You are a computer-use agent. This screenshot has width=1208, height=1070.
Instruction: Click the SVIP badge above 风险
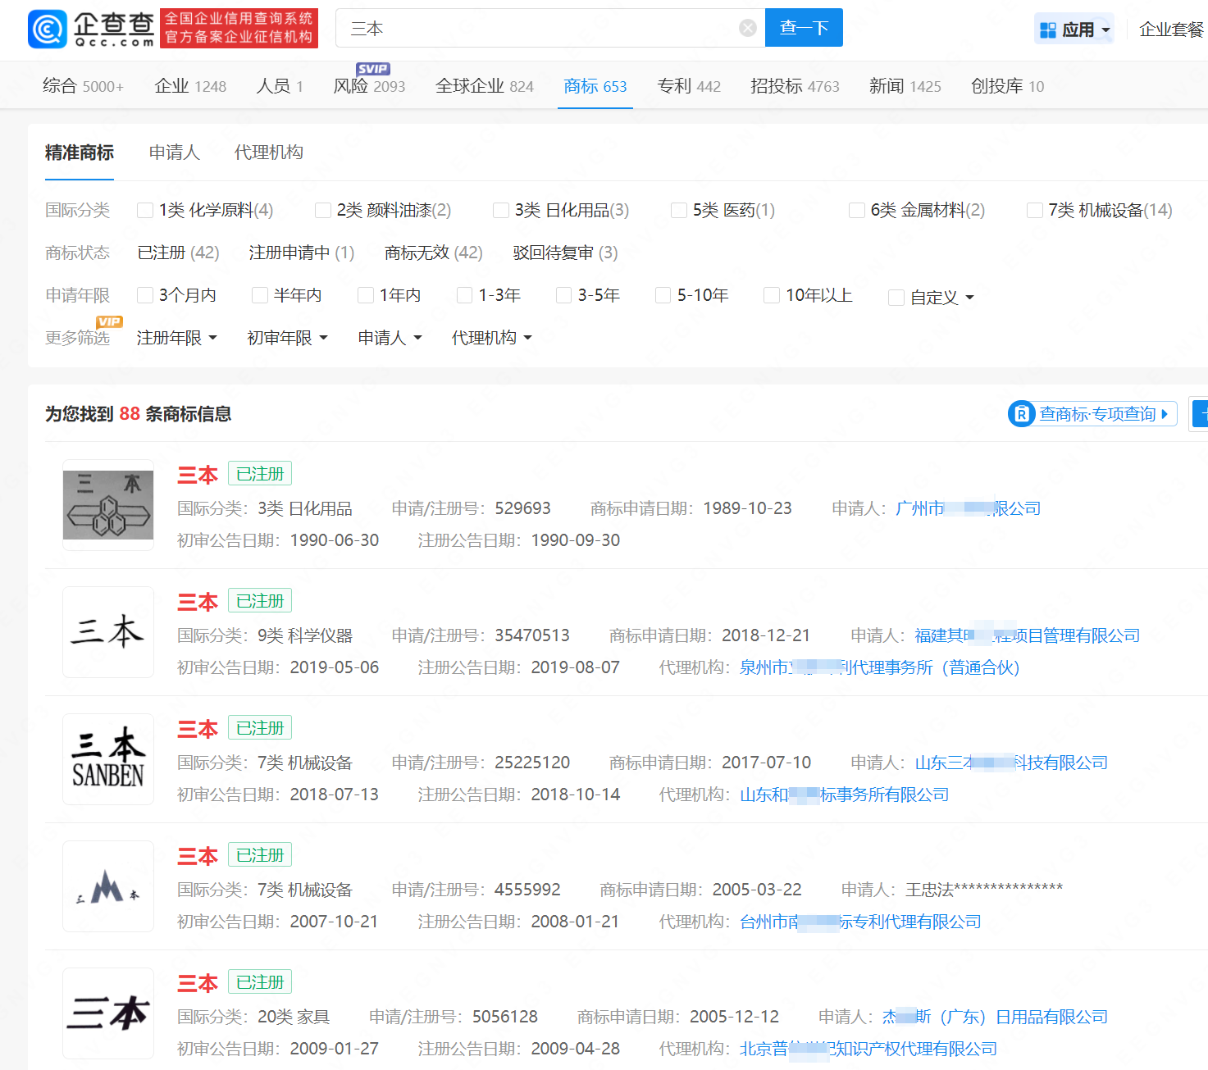(373, 69)
